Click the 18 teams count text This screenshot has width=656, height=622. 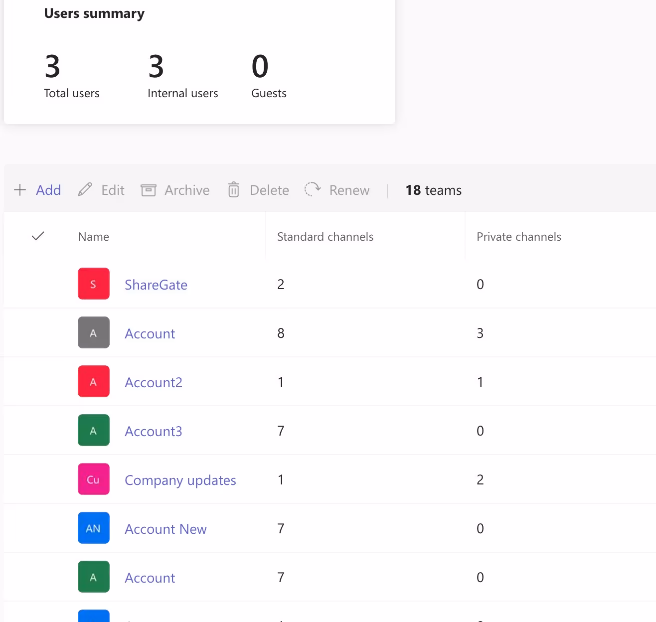434,190
